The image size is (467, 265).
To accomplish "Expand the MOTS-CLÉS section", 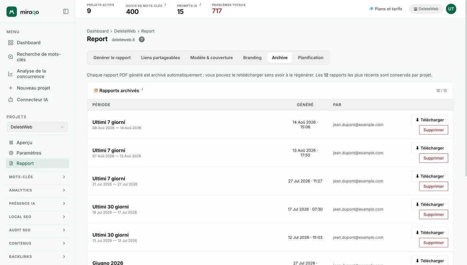I will (x=38, y=177).
